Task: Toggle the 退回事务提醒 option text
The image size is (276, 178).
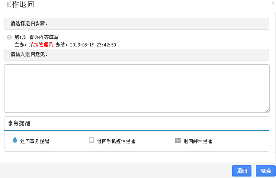Action: (35, 141)
